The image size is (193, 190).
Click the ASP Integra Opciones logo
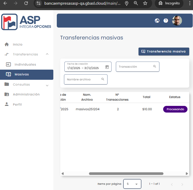(26, 22)
